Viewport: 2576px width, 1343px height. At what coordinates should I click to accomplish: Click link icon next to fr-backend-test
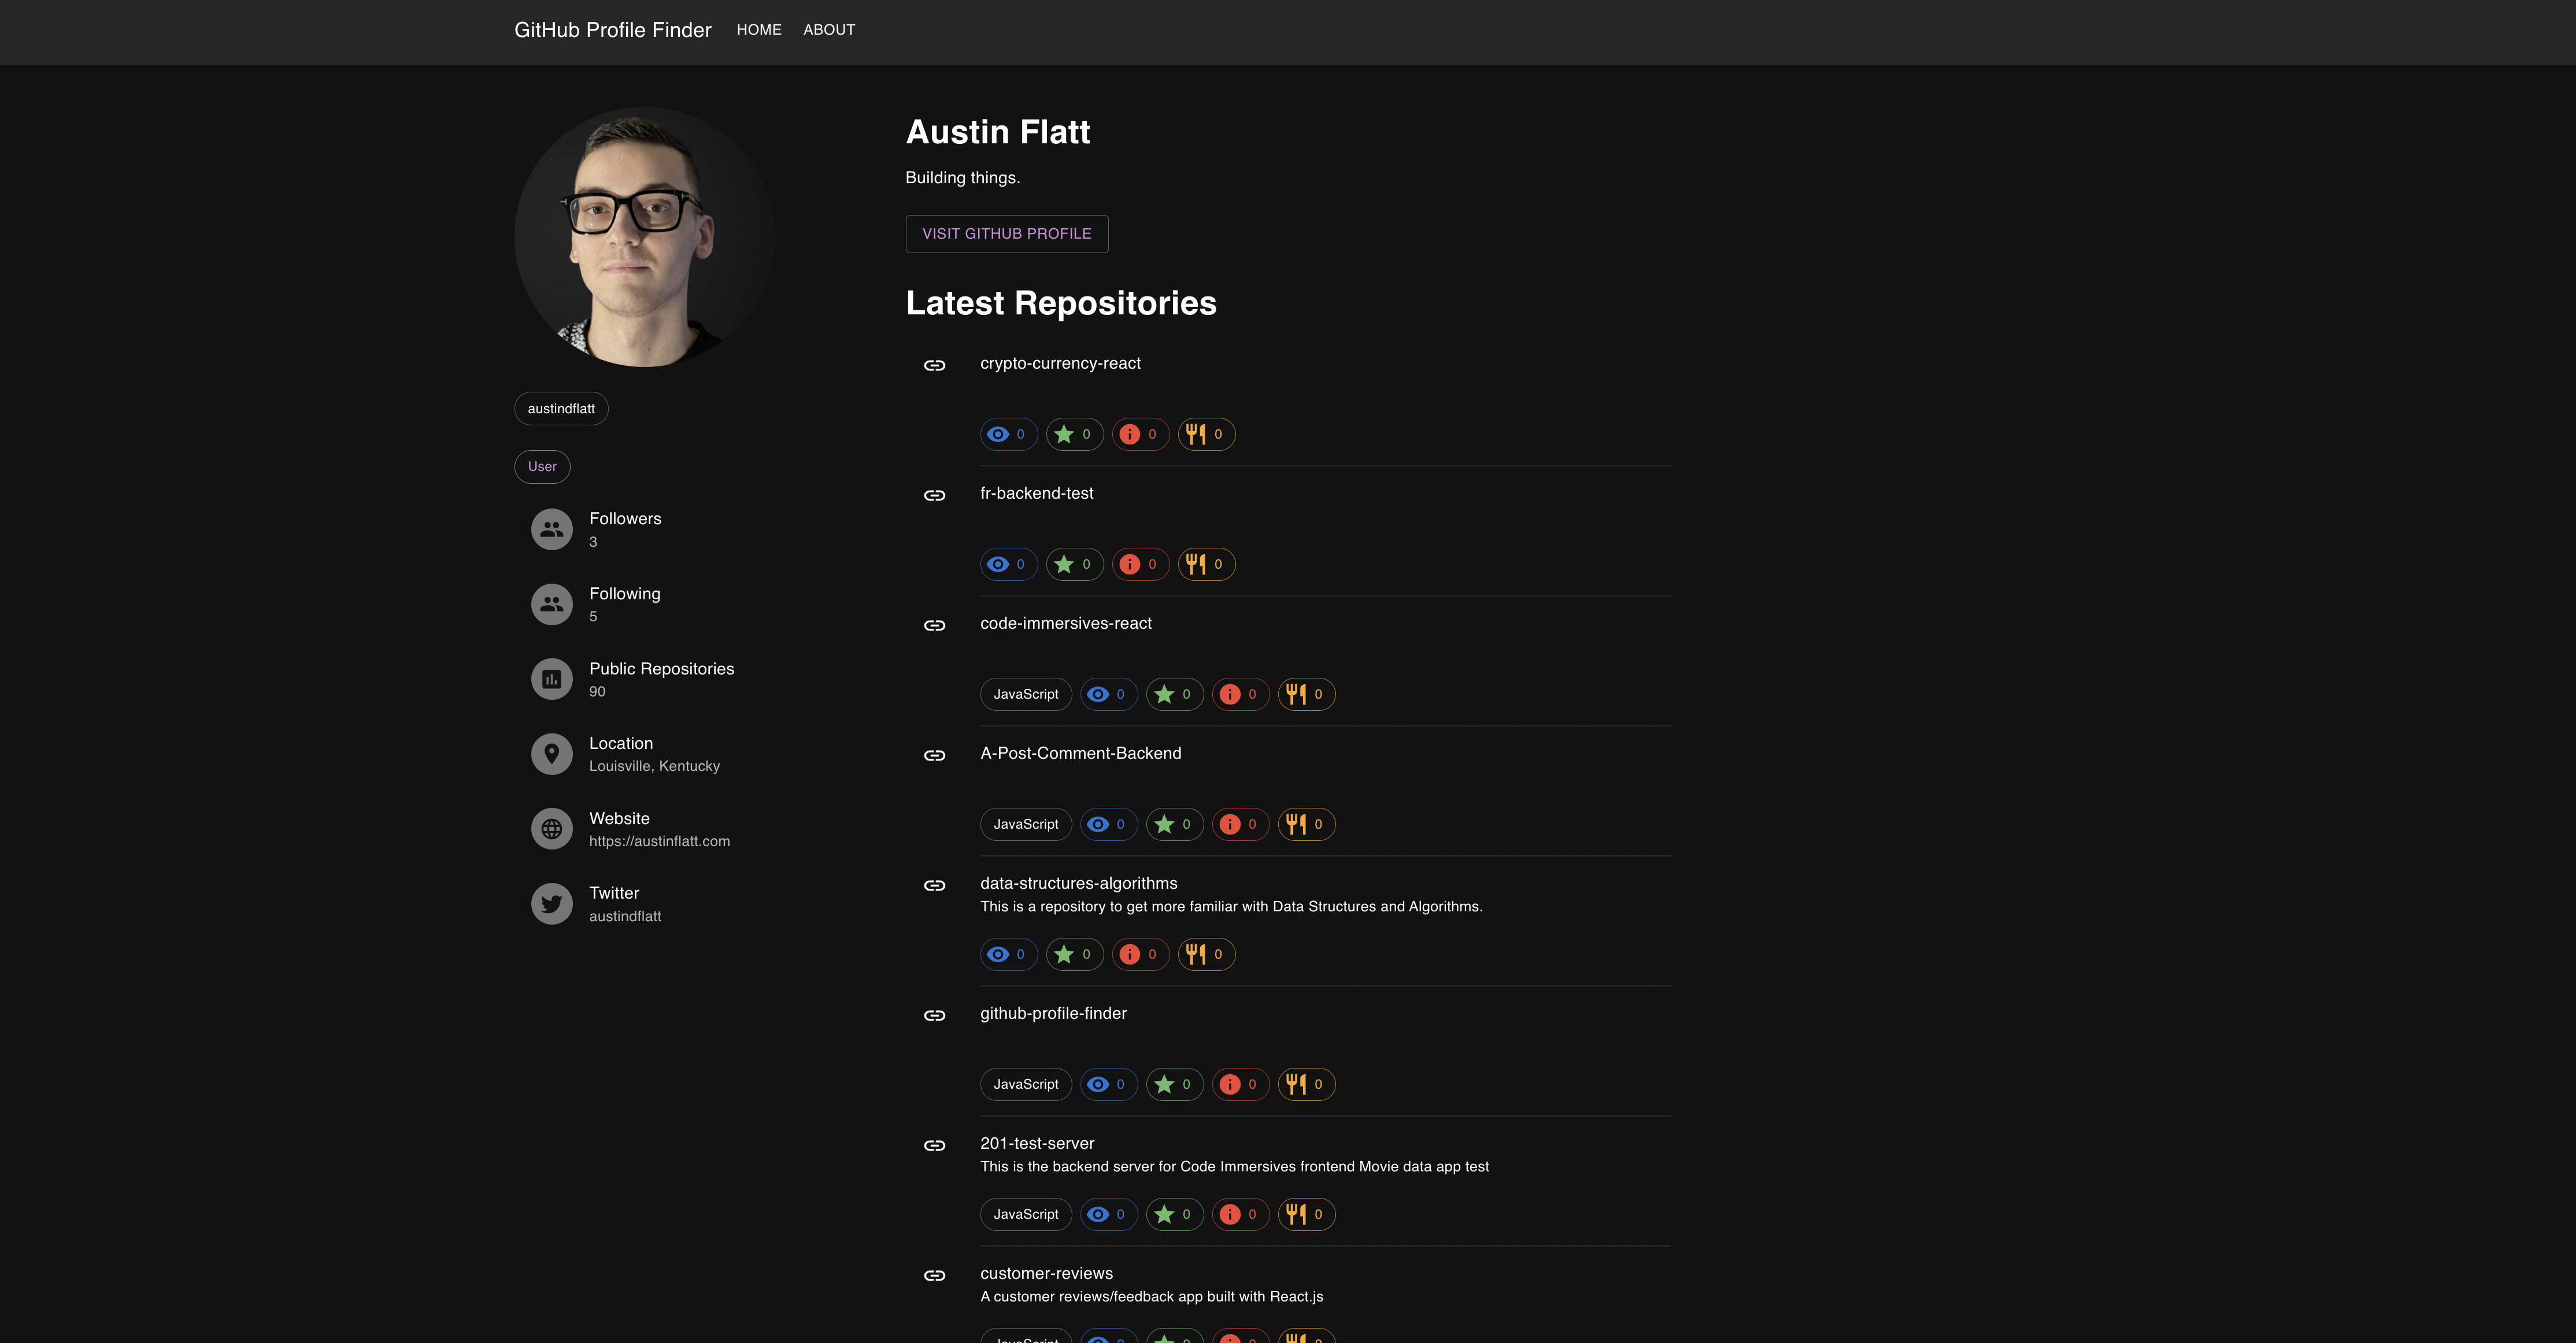tap(934, 495)
